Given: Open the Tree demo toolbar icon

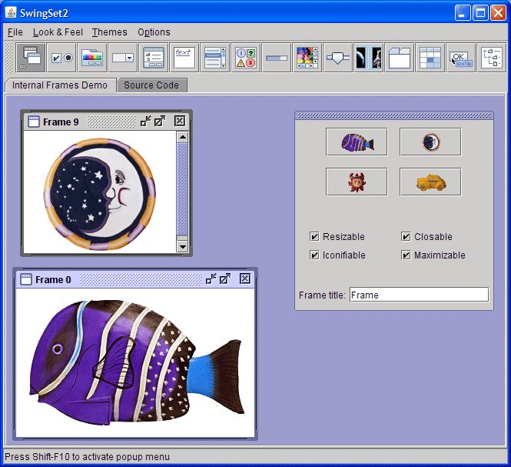Looking at the screenshot, I should tap(491, 58).
